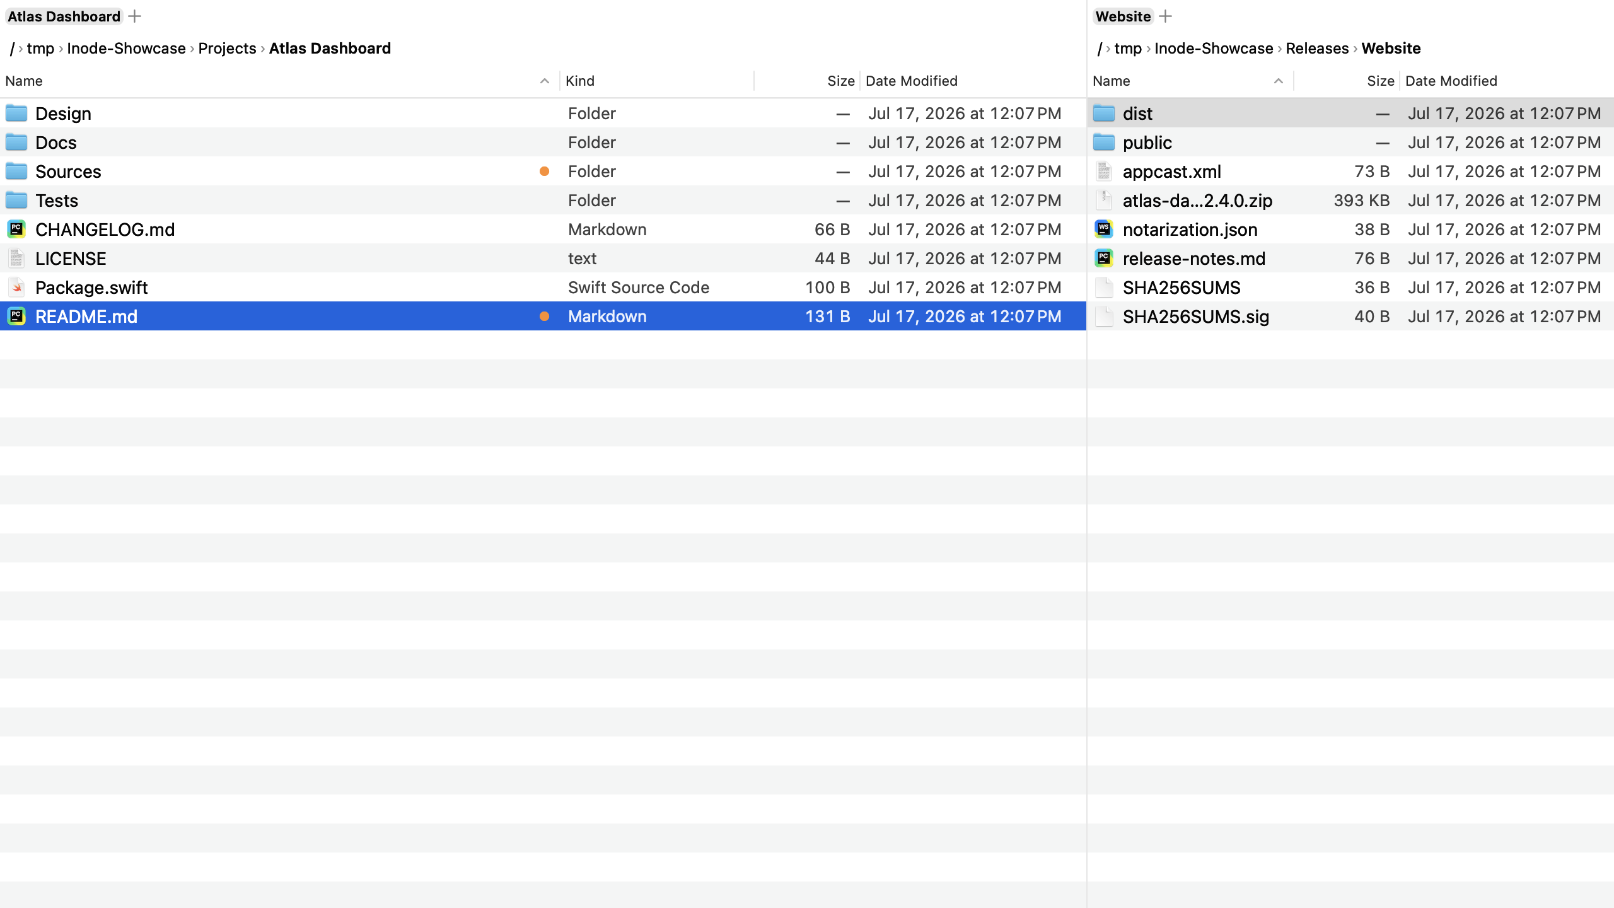The width and height of the screenshot is (1614, 908).
Task: Switch to the Atlas Dashboard tab
Action: pos(64,16)
